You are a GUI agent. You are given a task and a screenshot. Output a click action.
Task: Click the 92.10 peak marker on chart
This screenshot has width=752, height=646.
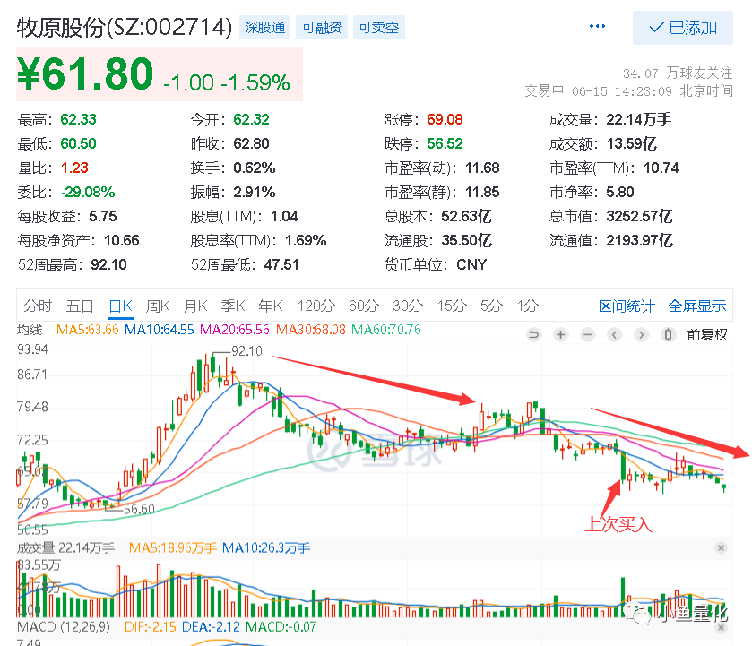coord(246,351)
